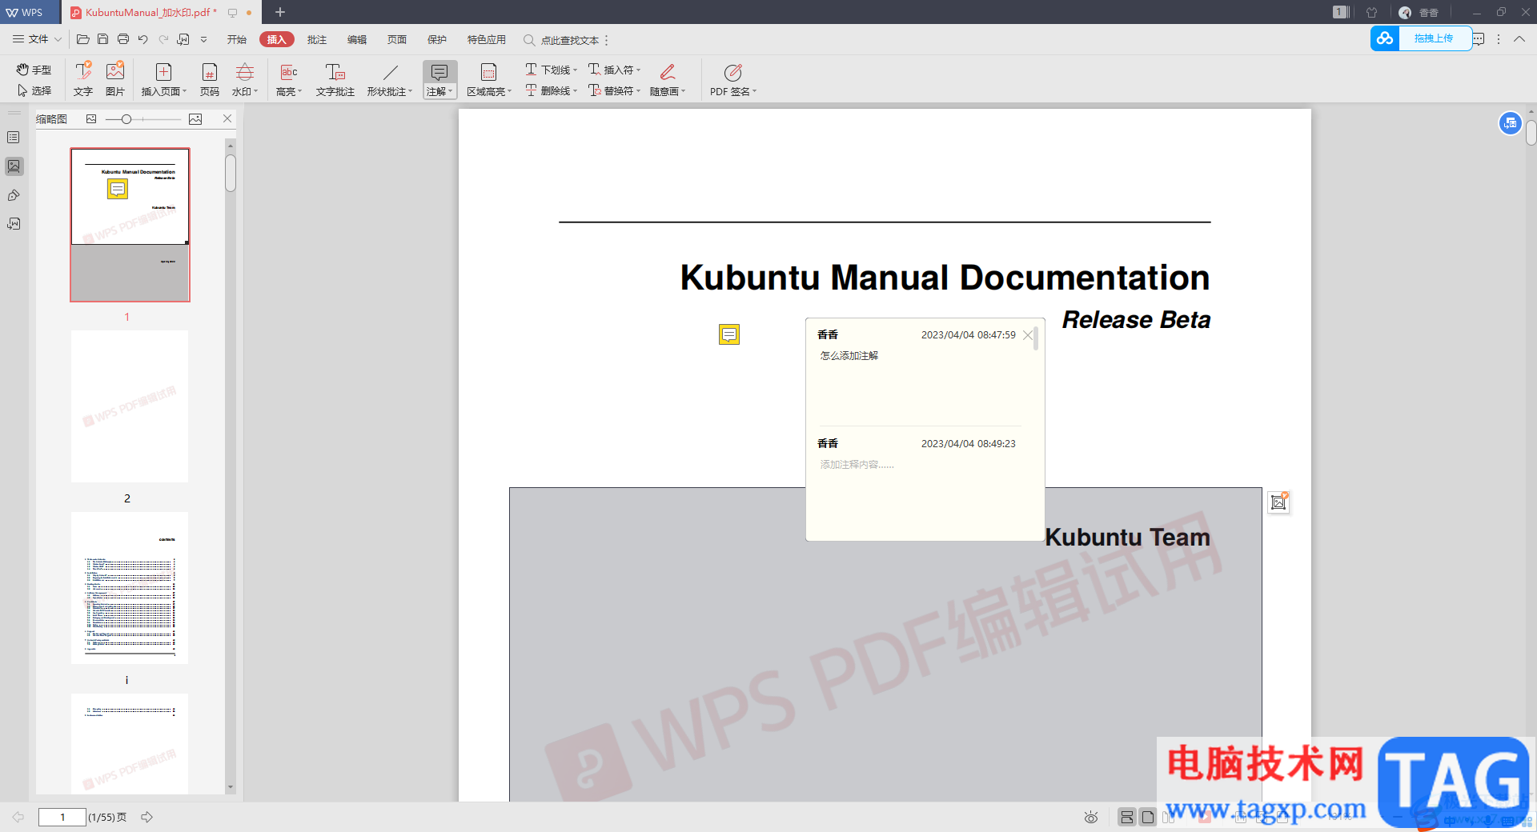1537x832 pixels.
Task: Click the image edit icon right of page
Action: click(1278, 502)
